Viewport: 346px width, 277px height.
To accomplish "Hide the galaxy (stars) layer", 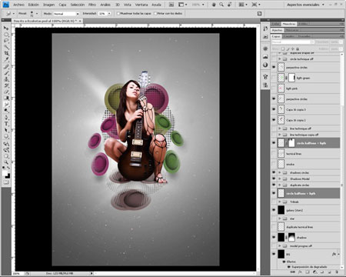I will [274, 210].
